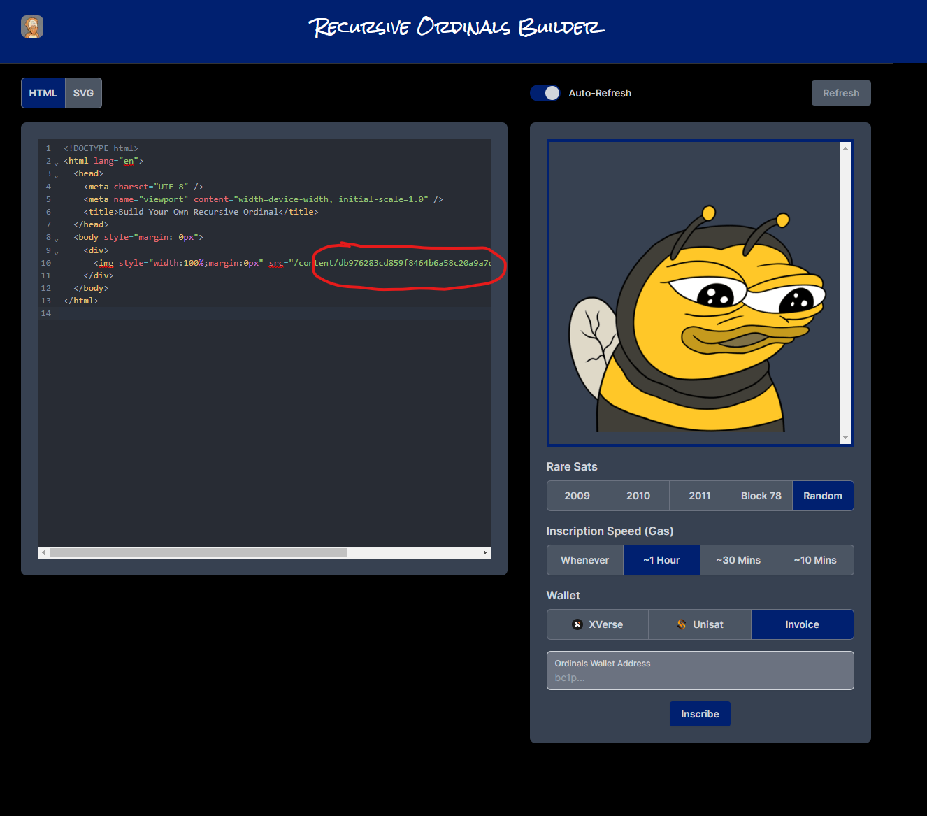Click the Refresh button

(840, 93)
